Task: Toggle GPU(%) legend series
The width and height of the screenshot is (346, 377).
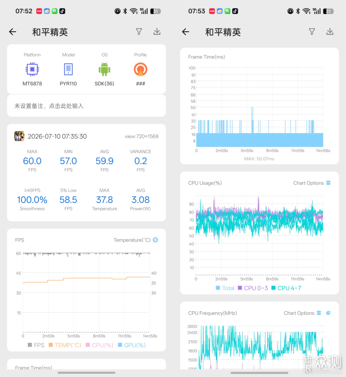Action: (132, 345)
